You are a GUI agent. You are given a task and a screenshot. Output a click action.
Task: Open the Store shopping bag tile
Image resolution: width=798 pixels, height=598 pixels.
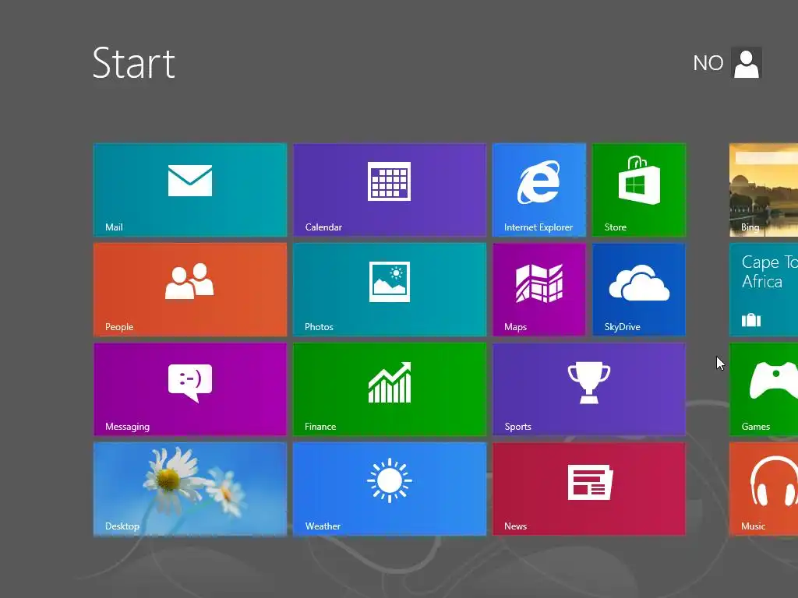pyautogui.click(x=639, y=190)
